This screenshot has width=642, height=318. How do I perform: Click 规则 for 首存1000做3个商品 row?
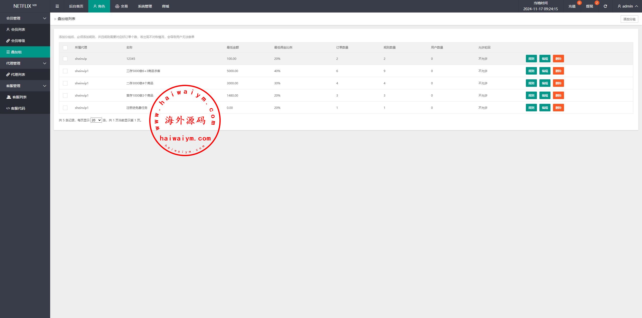(x=531, y=96)
